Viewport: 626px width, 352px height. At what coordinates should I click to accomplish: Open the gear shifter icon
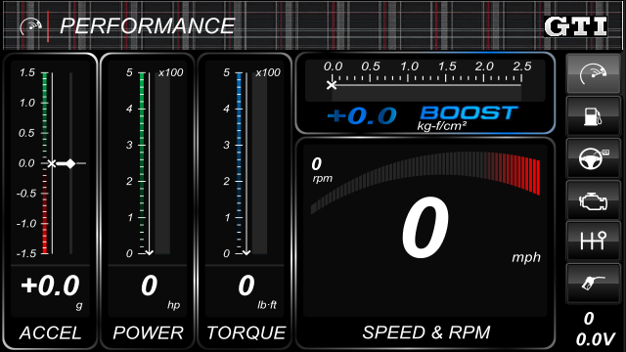[x=594, y=242]
